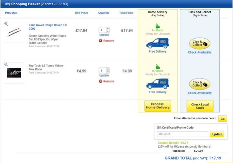The image size is (233, 163).
Task: Click Go button for alternative postcode
Action: pos(222,119)
